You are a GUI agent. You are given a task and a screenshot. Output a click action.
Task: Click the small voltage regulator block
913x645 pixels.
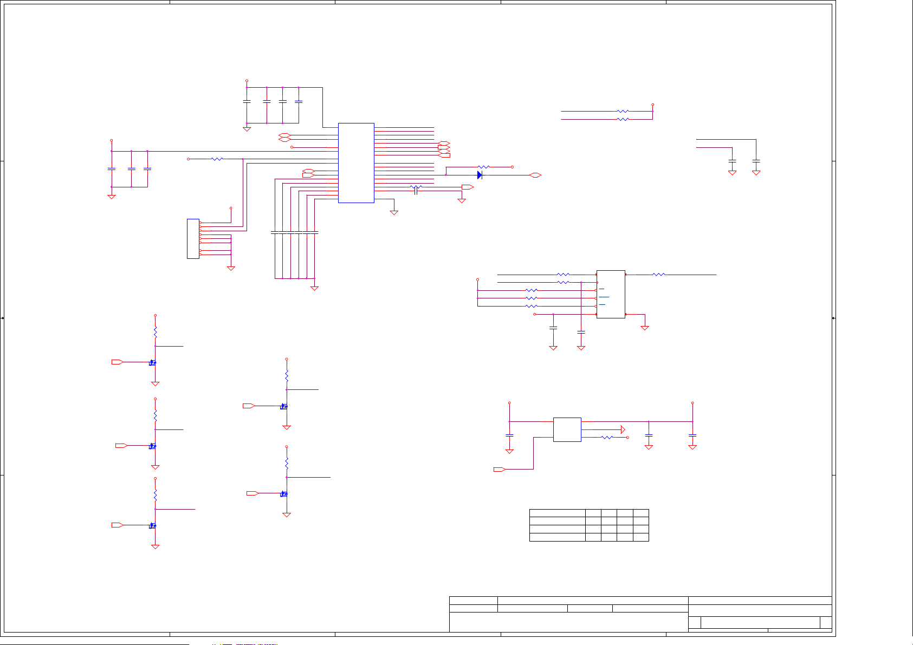coord(567,429)
